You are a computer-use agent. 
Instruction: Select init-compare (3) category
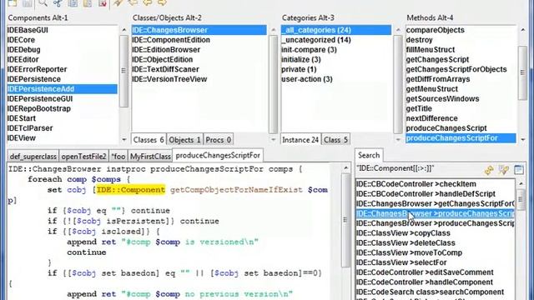pyautogui.click(x=336, y=50)
